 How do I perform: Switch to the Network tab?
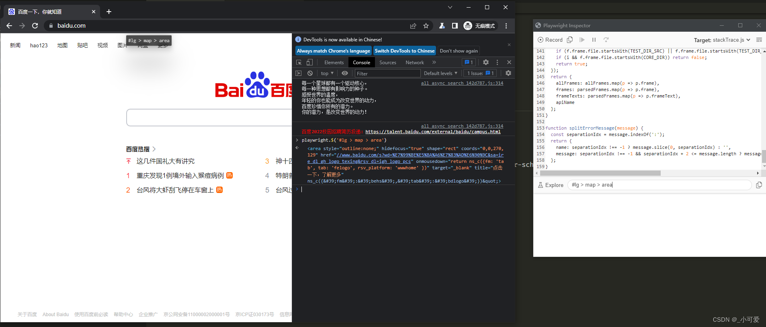click(415, 63)
